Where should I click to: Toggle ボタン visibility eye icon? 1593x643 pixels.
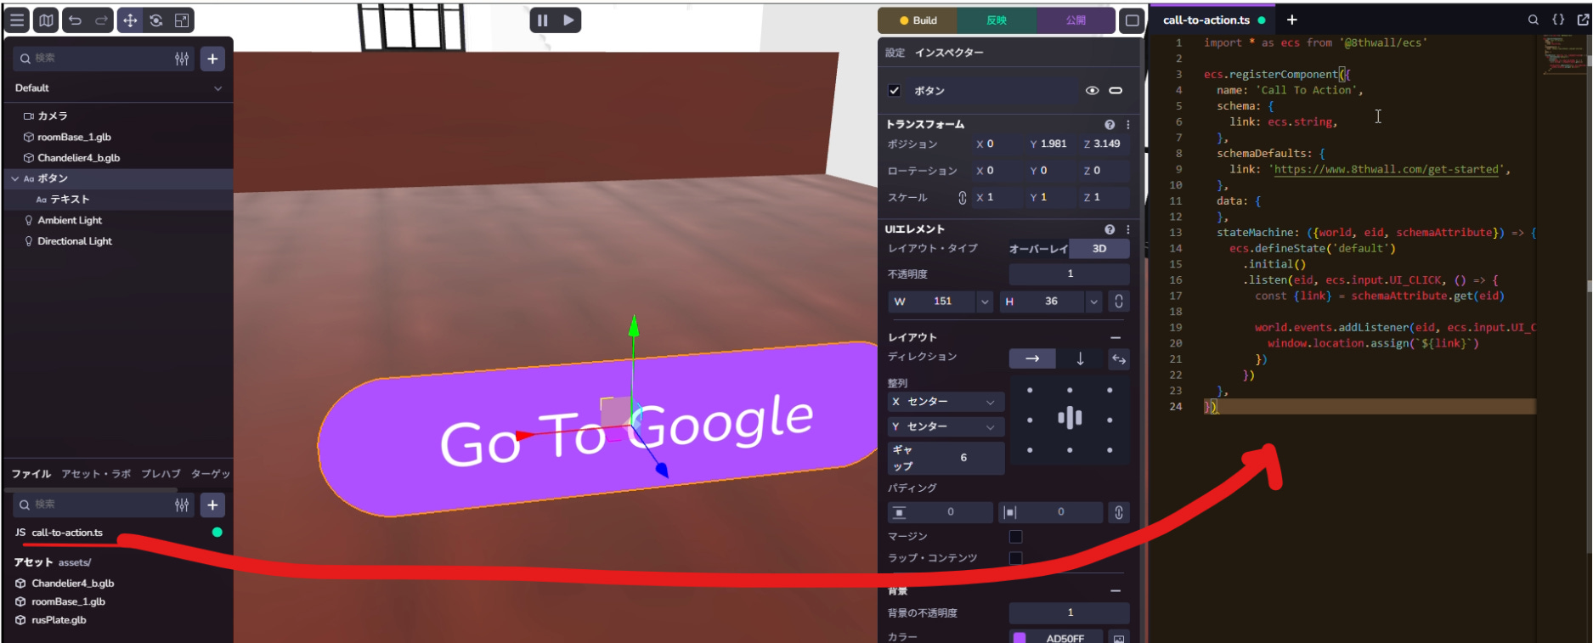coord(1092,91)
